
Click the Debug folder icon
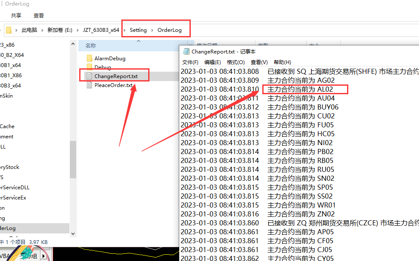click(x=89, y=67)
